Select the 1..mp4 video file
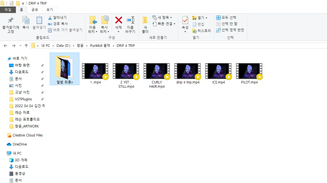The image size is (327, 183). [x=95, y=74]
